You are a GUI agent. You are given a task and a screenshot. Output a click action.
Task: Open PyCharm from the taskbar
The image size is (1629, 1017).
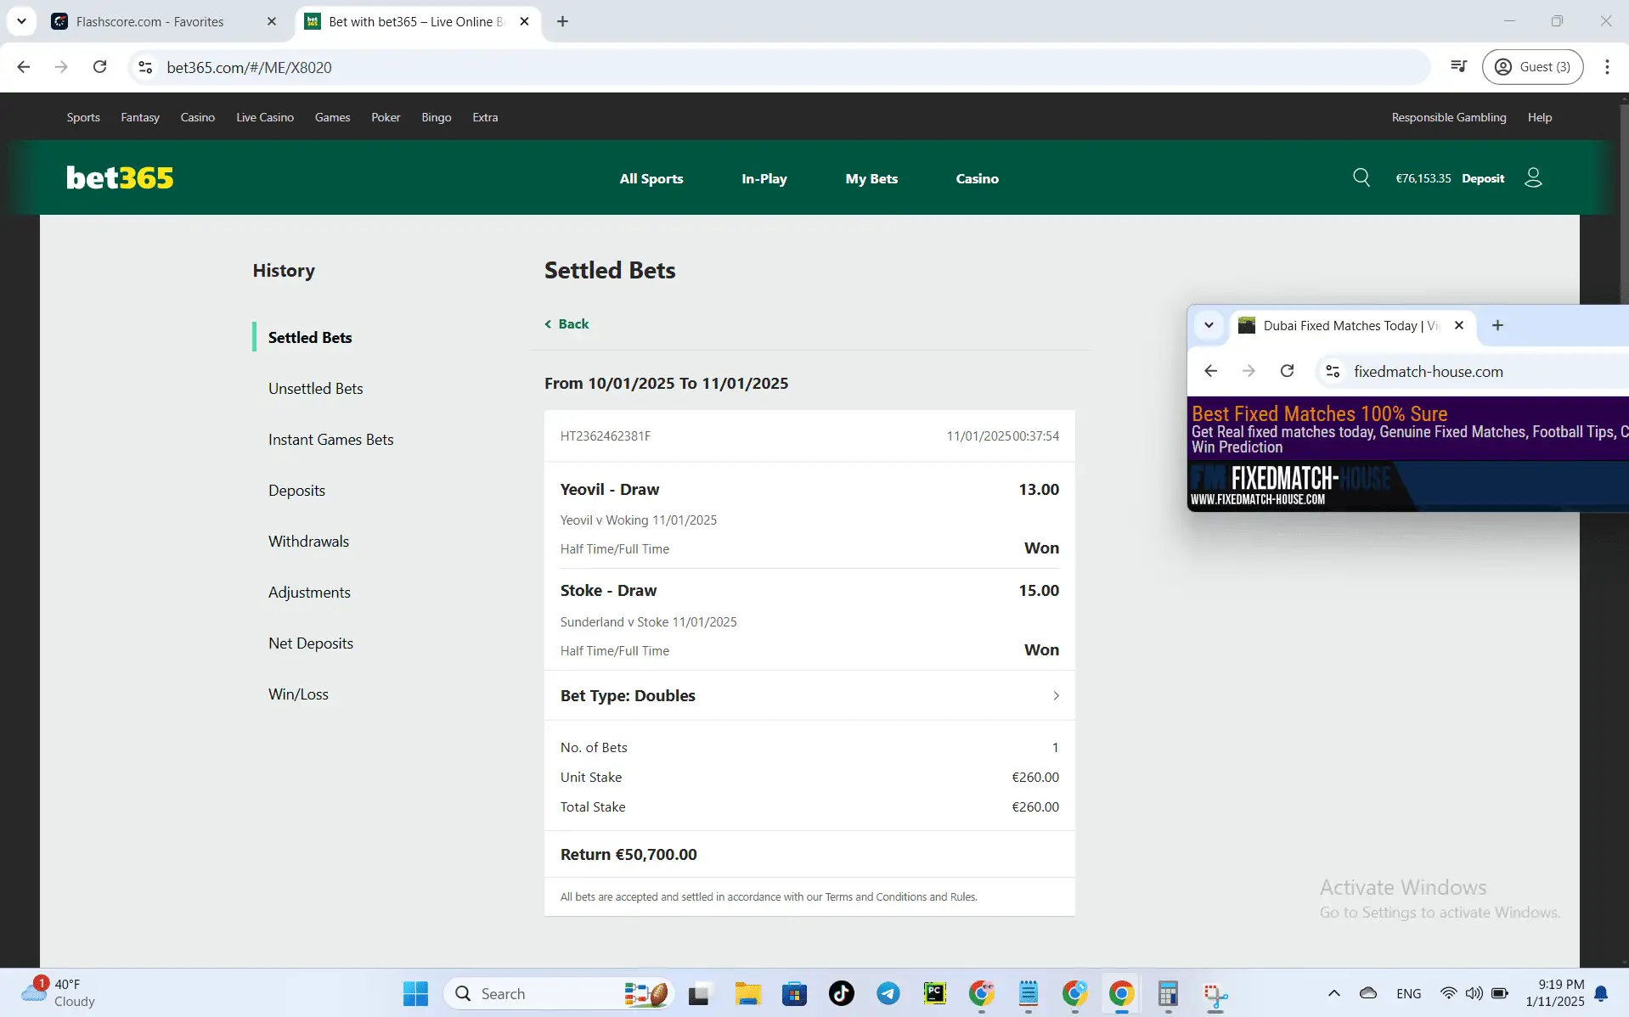tap(934, 993)
